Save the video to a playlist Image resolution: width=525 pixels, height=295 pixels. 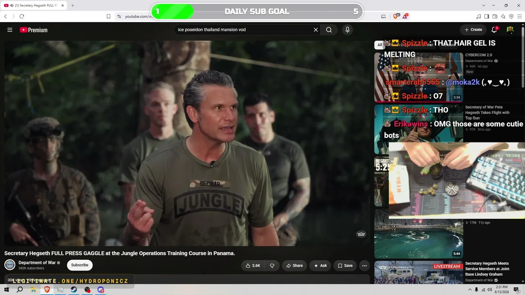pyautogui.click(x=345, y=265)
